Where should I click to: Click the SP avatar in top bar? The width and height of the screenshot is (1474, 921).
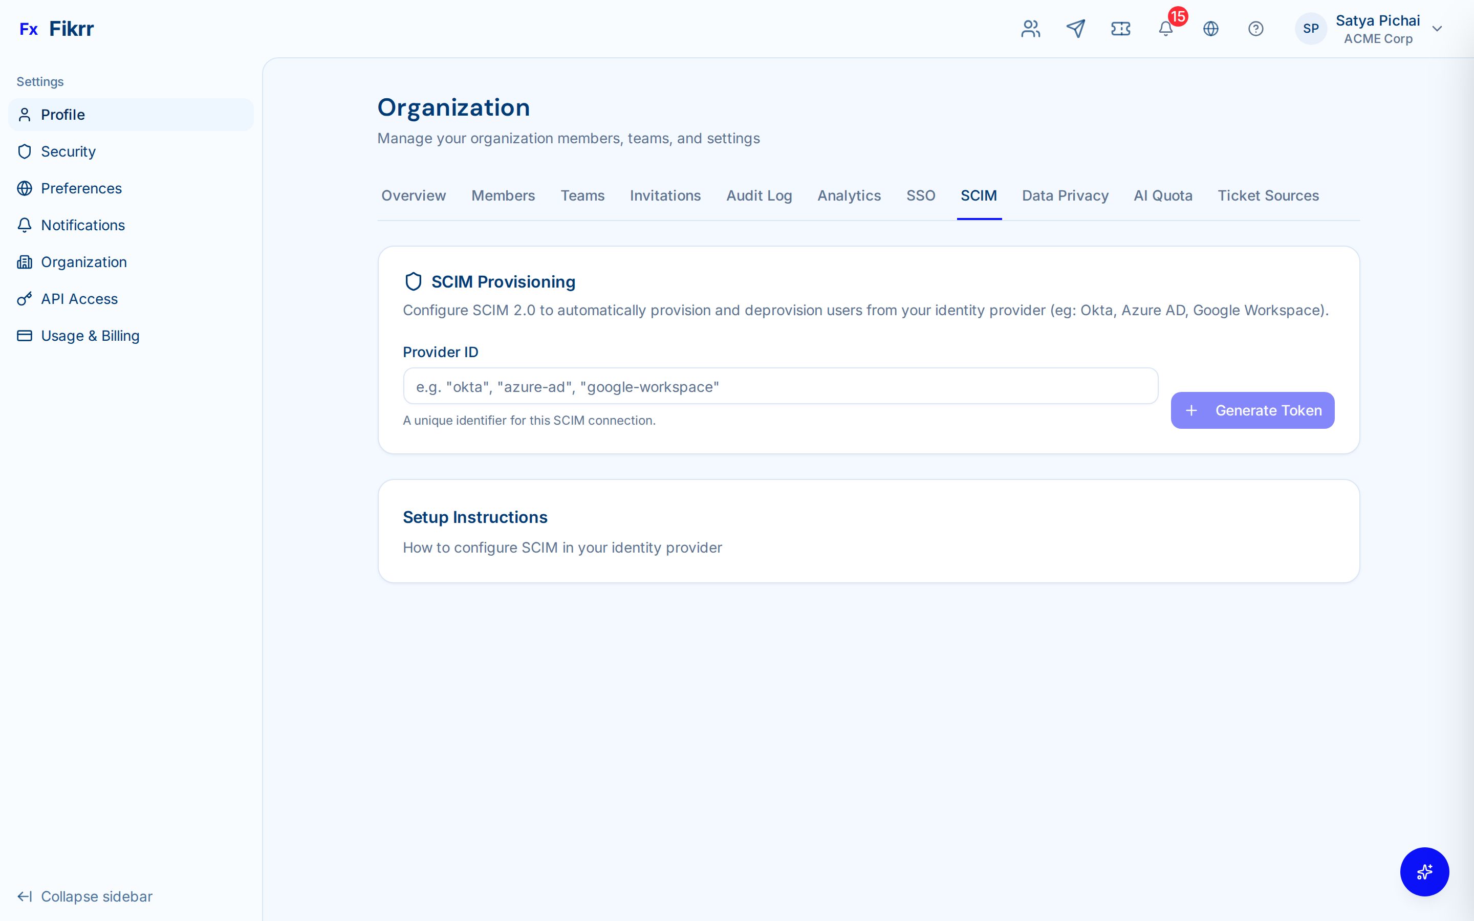(x=1311, y=29)
